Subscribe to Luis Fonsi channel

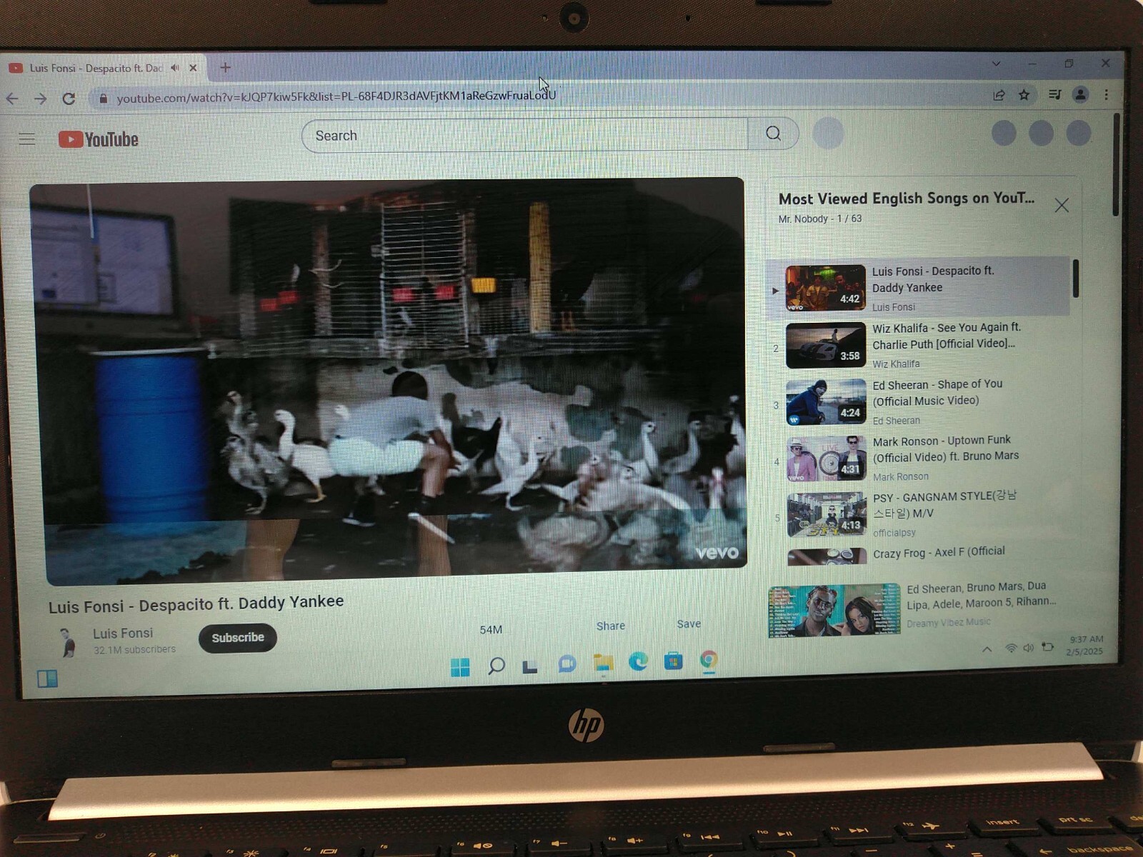(x=238, y=638)
